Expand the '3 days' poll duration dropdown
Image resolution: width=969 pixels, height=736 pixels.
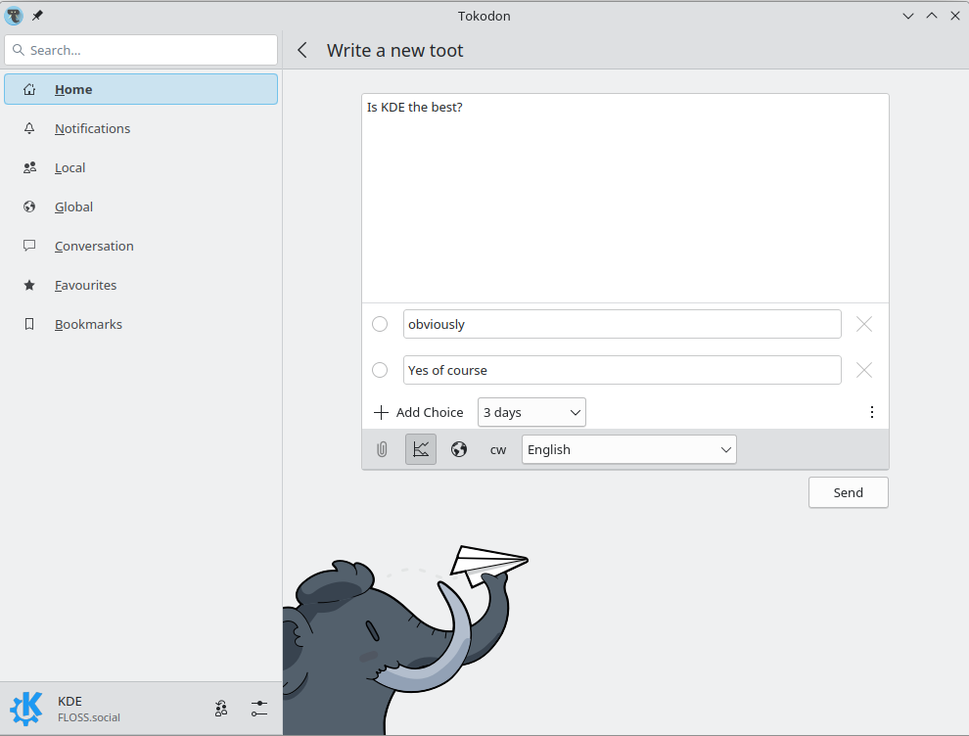click(x=531, y=412)
